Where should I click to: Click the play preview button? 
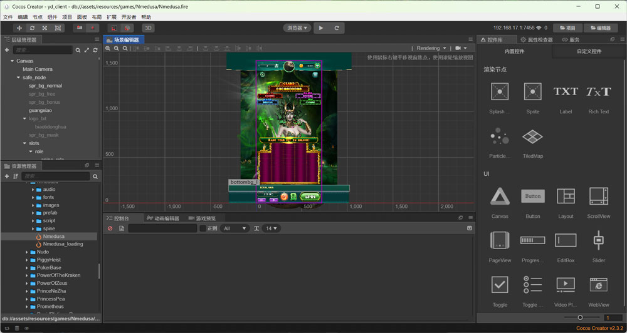coord(321,28)
